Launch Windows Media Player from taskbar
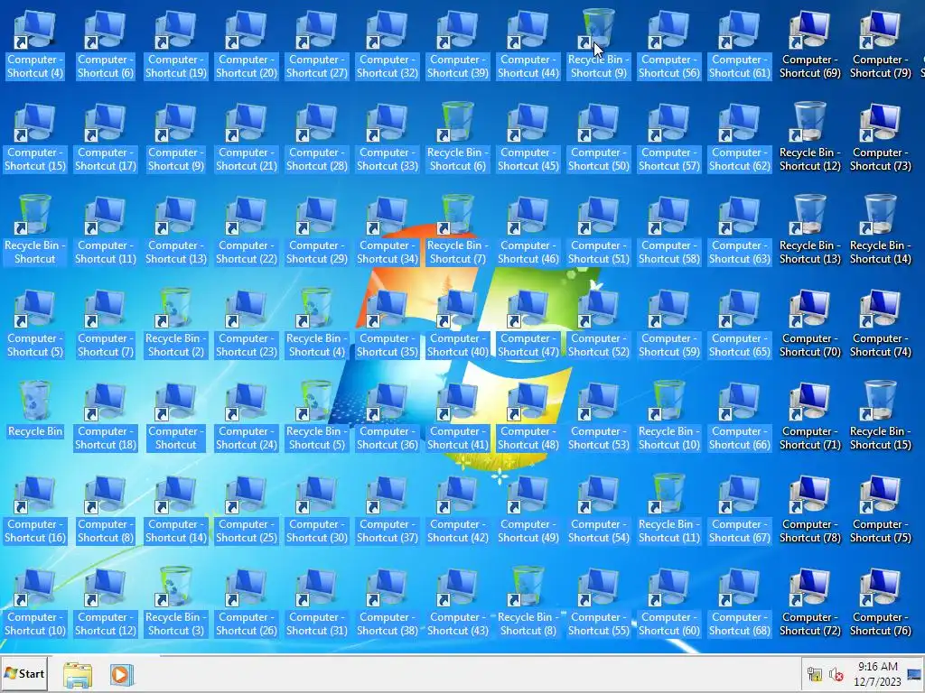The height and width of the screenshot is (693, 925). (x=122, y=675)
